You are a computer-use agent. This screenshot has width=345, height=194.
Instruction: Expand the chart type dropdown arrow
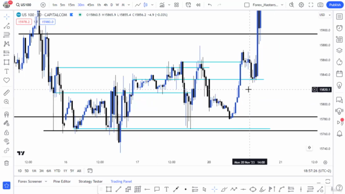[152, 5]
